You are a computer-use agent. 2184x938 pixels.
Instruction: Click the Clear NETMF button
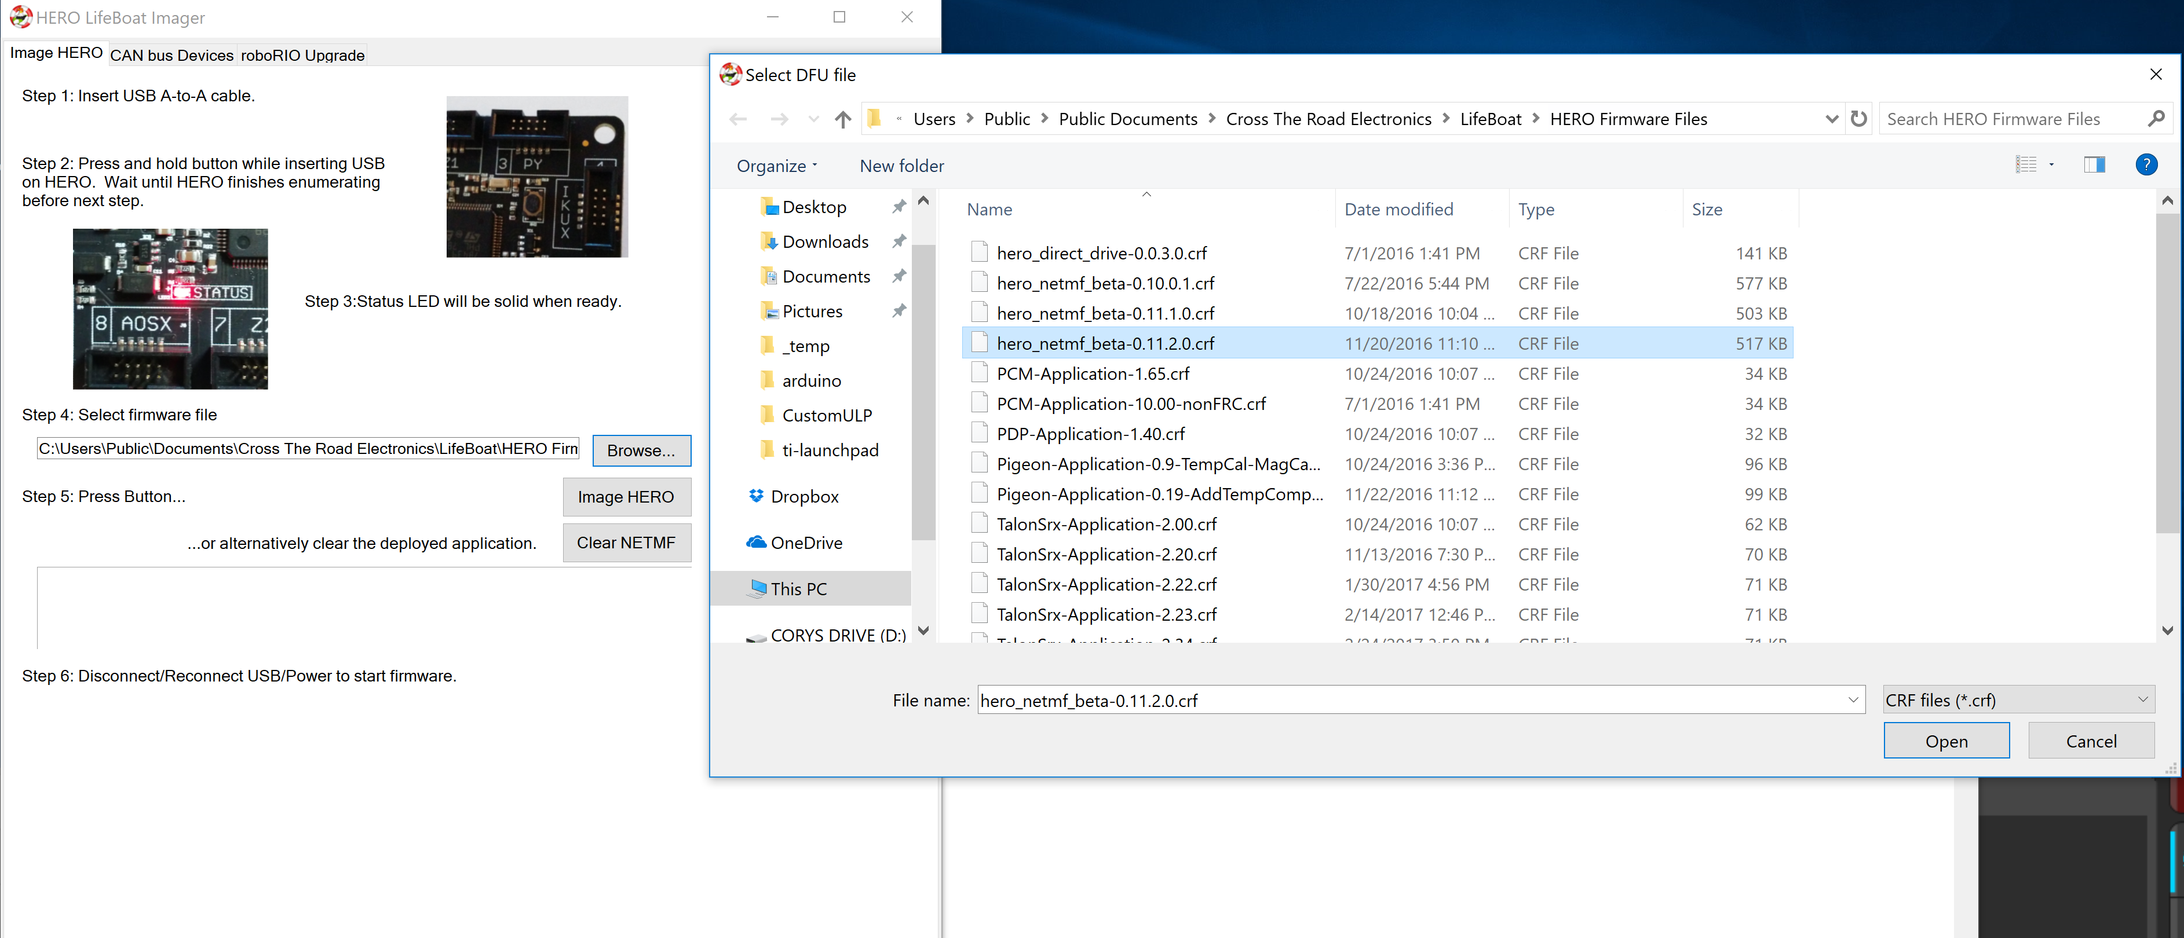click(627, 543)
